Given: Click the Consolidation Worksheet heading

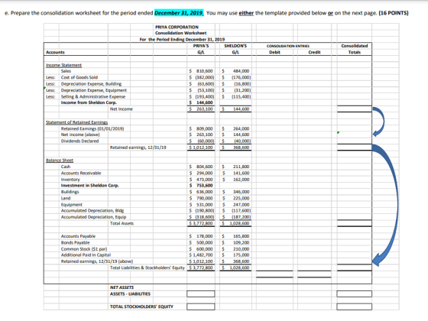Looking at the screenshot, I should pyautogui.click(x=180, y=33).
